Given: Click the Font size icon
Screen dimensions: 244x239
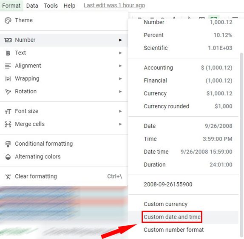Looking at the screenshot, I should tap(8, 112).
